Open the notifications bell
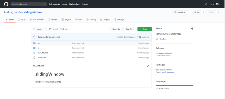This screenshot has height=99, width=225. [x=206, y=4]
